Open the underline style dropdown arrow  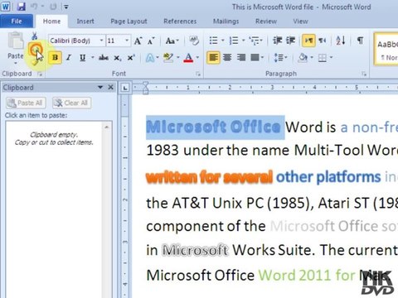93,57
